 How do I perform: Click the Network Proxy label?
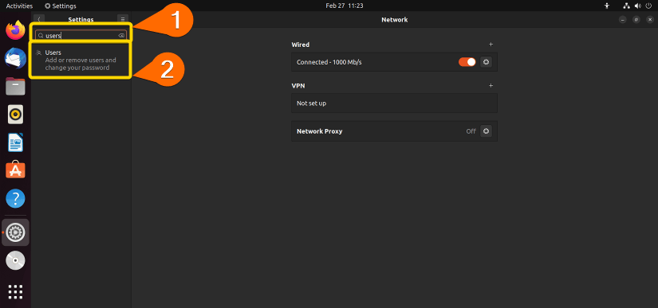[319, 131]
